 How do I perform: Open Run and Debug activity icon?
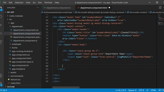click(x=1, y=33)
